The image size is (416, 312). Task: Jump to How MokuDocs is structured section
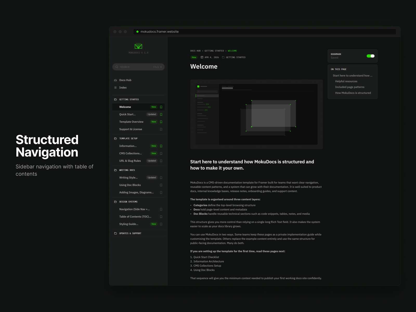(353, 93)
